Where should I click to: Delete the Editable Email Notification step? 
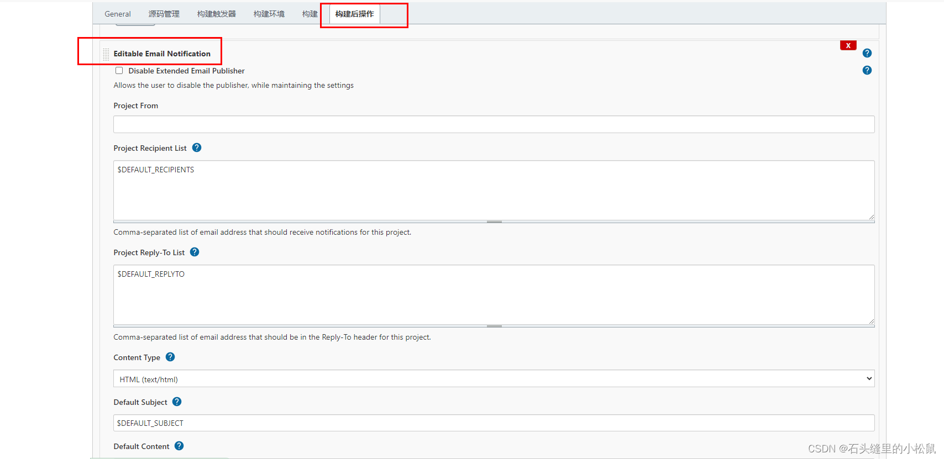[848, 45]
